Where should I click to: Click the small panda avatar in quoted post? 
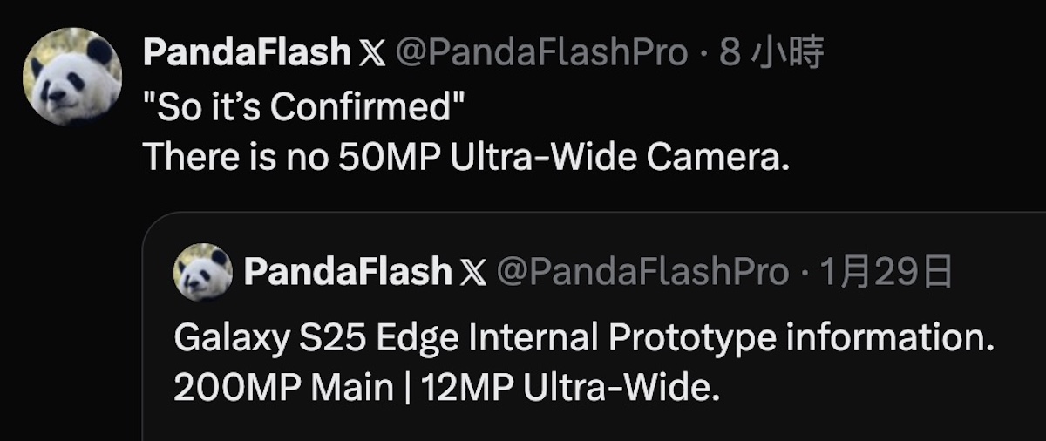pos(203,273)
